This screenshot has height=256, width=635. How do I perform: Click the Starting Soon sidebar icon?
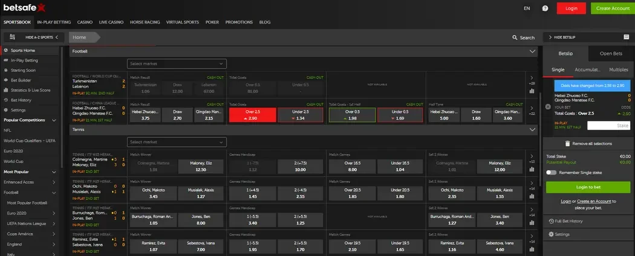click(x=5, y=71)
